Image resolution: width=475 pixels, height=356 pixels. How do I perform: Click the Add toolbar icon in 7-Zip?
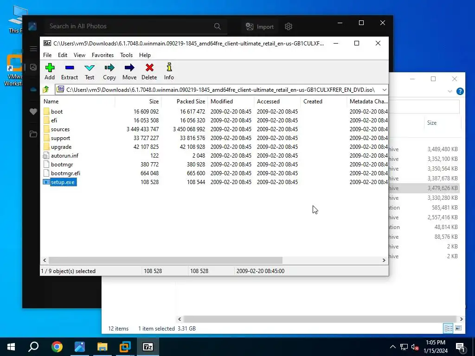pyautogui.click(x=50, y=68)
